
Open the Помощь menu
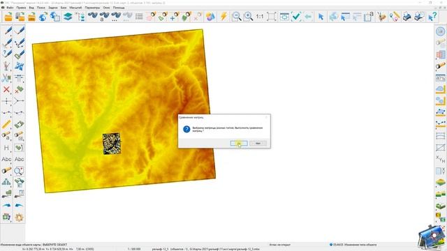click(119, 8)
